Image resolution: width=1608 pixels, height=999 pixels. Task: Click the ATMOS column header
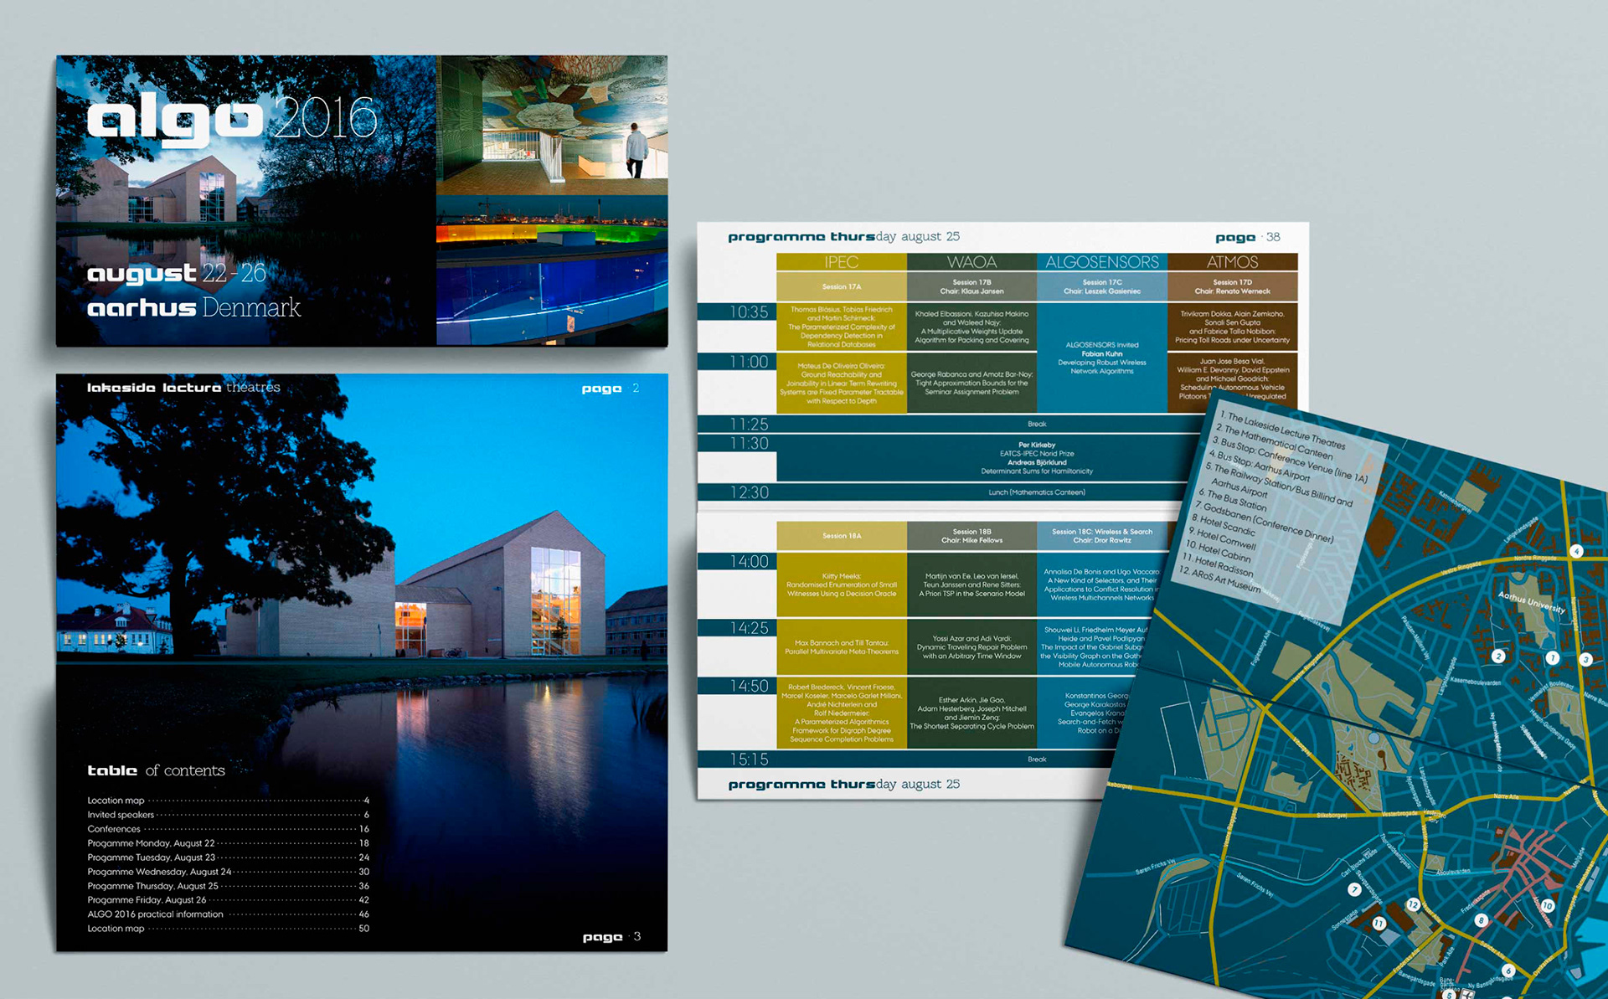(1233, 262)
